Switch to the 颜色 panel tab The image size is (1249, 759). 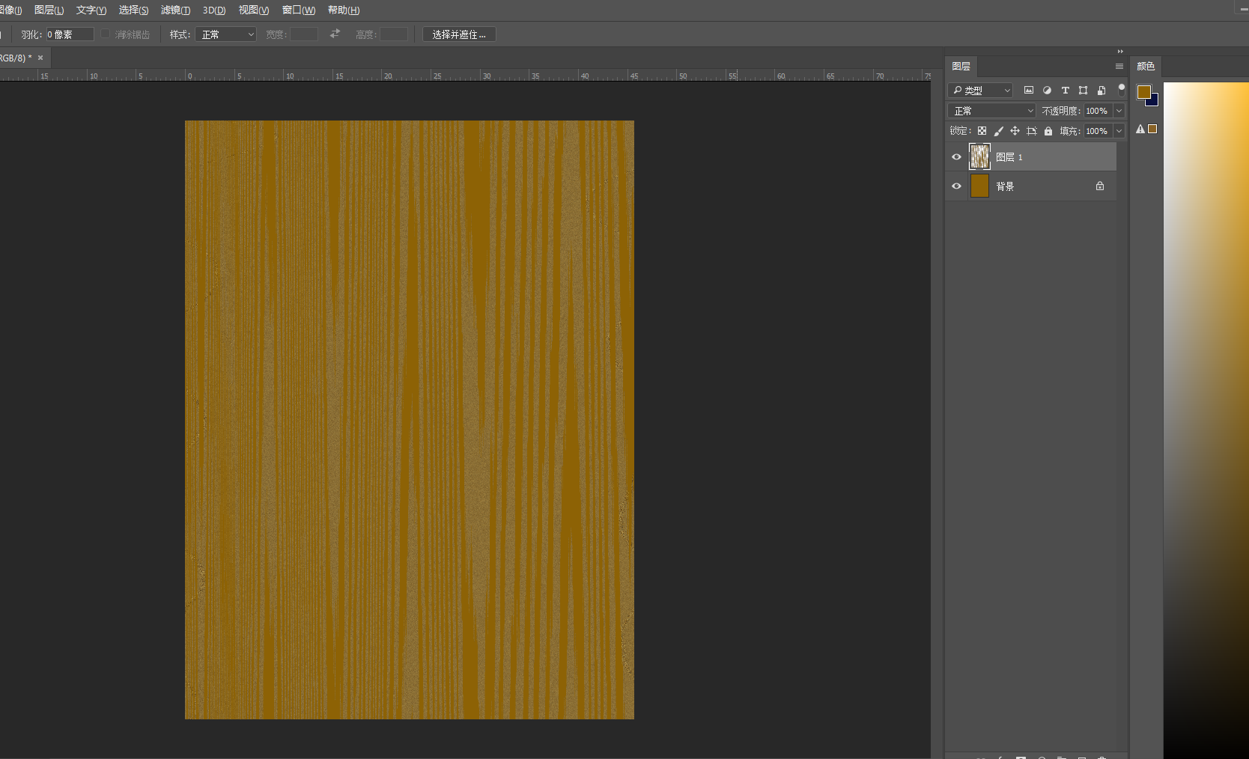[x=1146, y=67]
